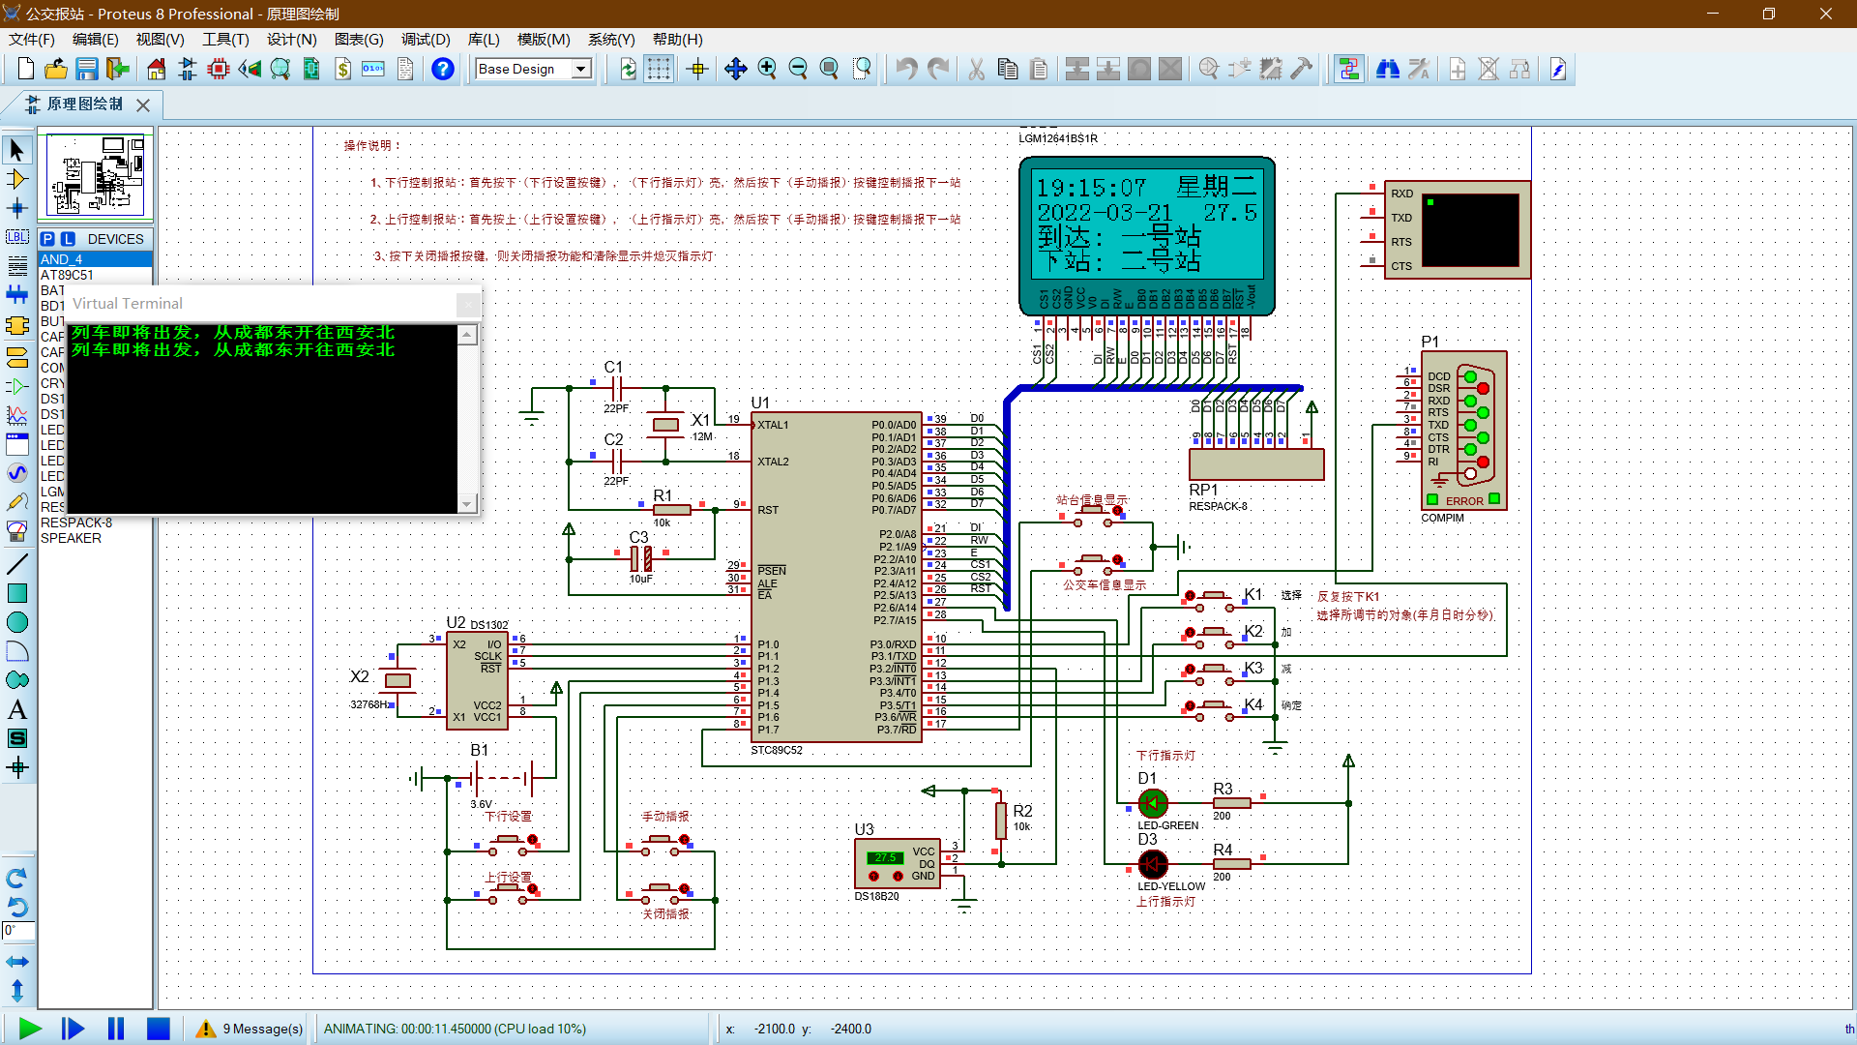Viewport: 1857px width, 1045px height.
Task: Click the P pick devices button
Action: click(x=47, y=239)
